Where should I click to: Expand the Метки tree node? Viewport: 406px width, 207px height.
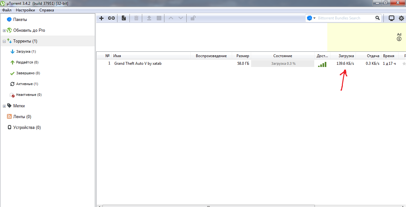coord(4,106)
